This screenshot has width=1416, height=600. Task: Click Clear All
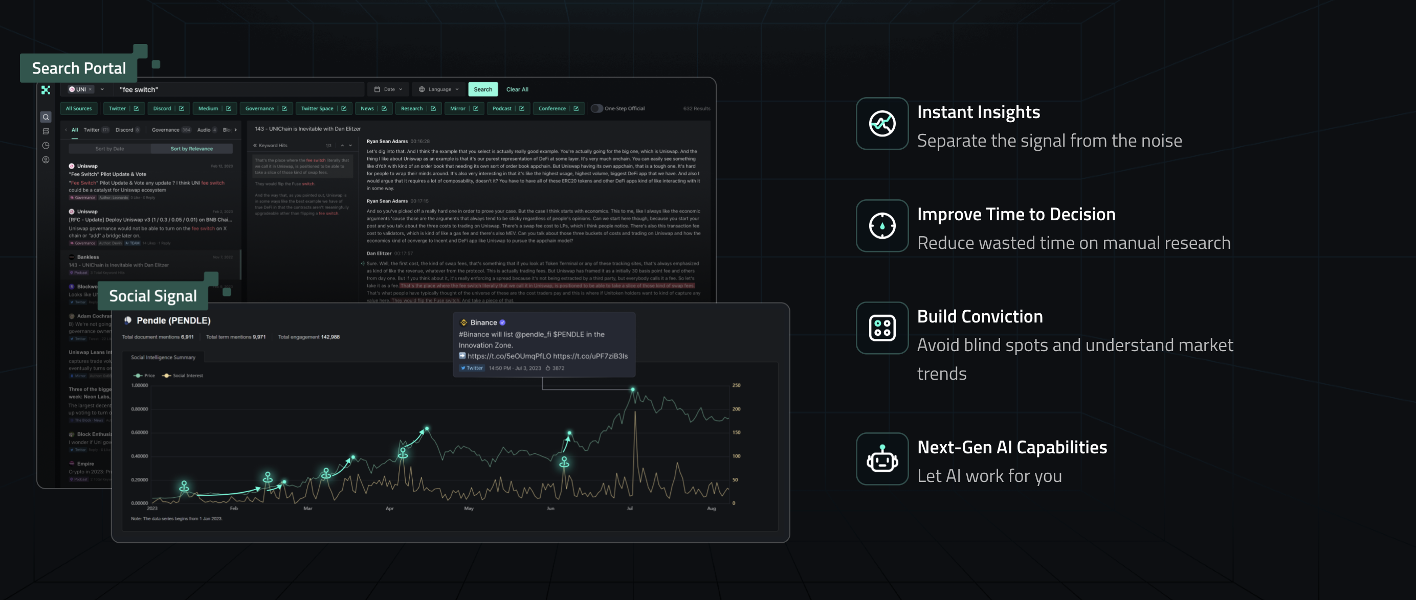coord(517,89)
